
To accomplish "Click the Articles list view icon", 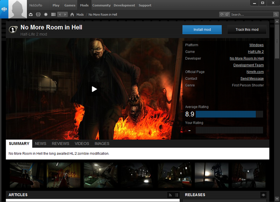I will 176,195.
